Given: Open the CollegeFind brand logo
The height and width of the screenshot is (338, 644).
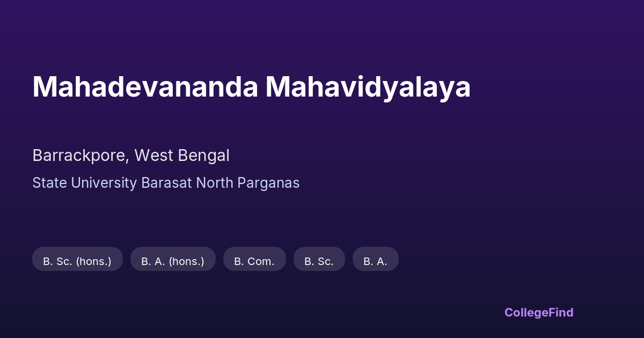Looking at the screenshot, I should coord(539,312).
